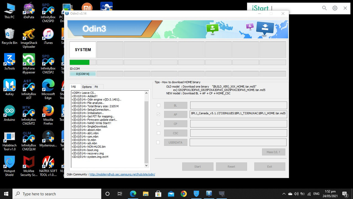Launch iTunes from the desktop

click(x=48, y=36)
